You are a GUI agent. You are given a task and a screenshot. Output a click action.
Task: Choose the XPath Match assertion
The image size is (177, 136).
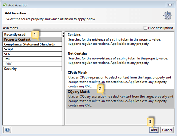pyautogui.click(x=120, y=79)
